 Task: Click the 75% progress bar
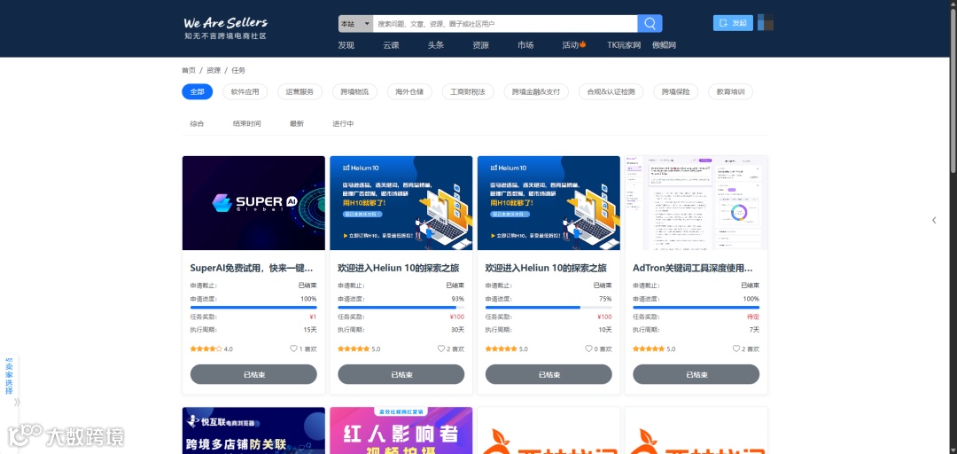(549, 308)
